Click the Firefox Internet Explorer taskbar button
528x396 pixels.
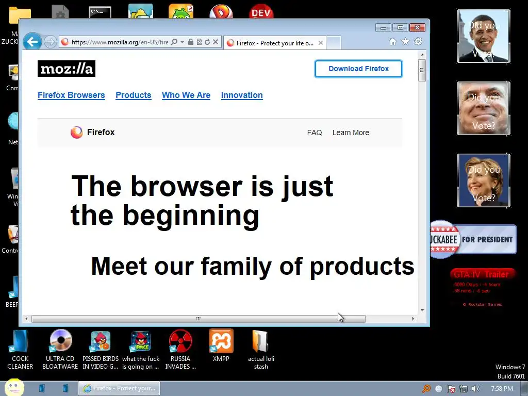119,388
